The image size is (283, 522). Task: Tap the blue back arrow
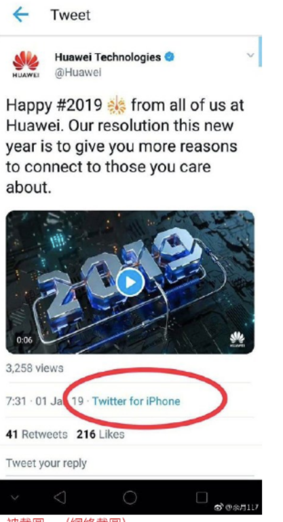(x=20, y=15)
